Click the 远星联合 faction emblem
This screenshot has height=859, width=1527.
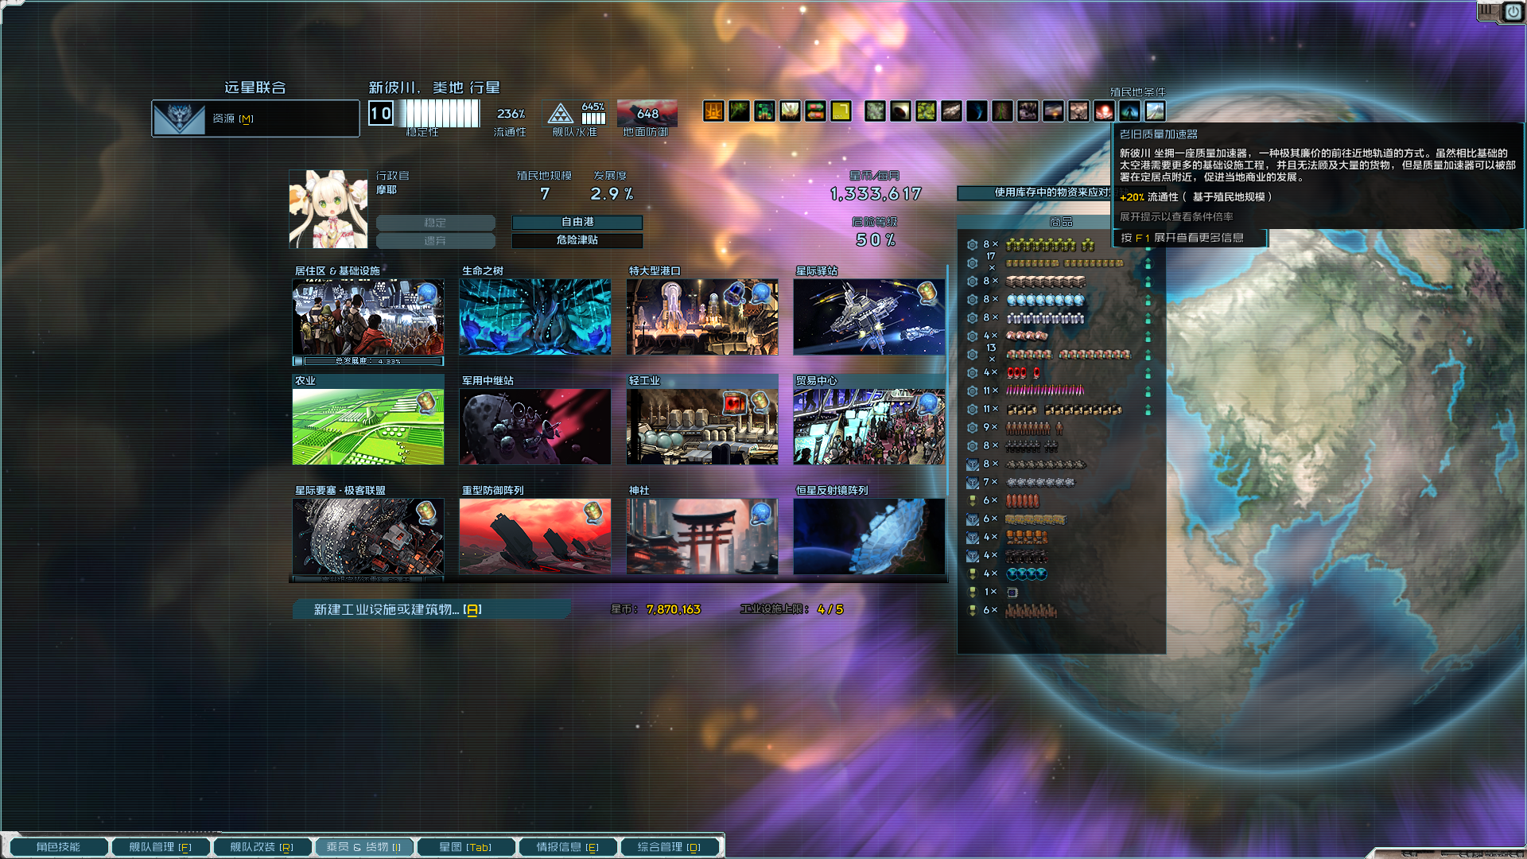pos(180,118)
